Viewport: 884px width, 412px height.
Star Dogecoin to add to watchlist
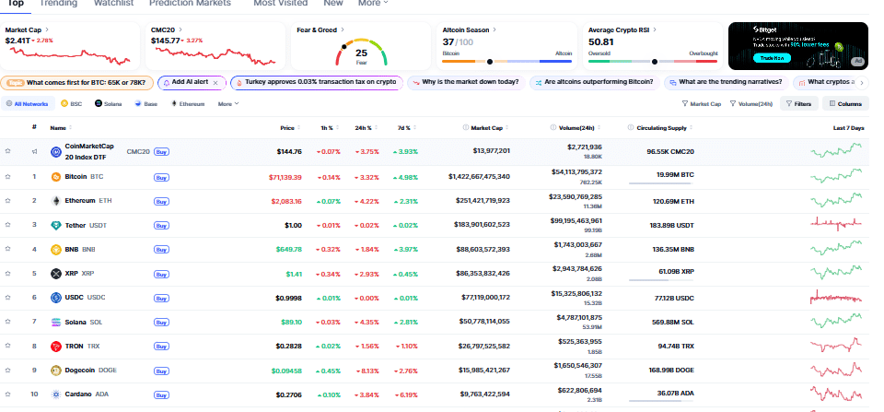coord(8,371)
